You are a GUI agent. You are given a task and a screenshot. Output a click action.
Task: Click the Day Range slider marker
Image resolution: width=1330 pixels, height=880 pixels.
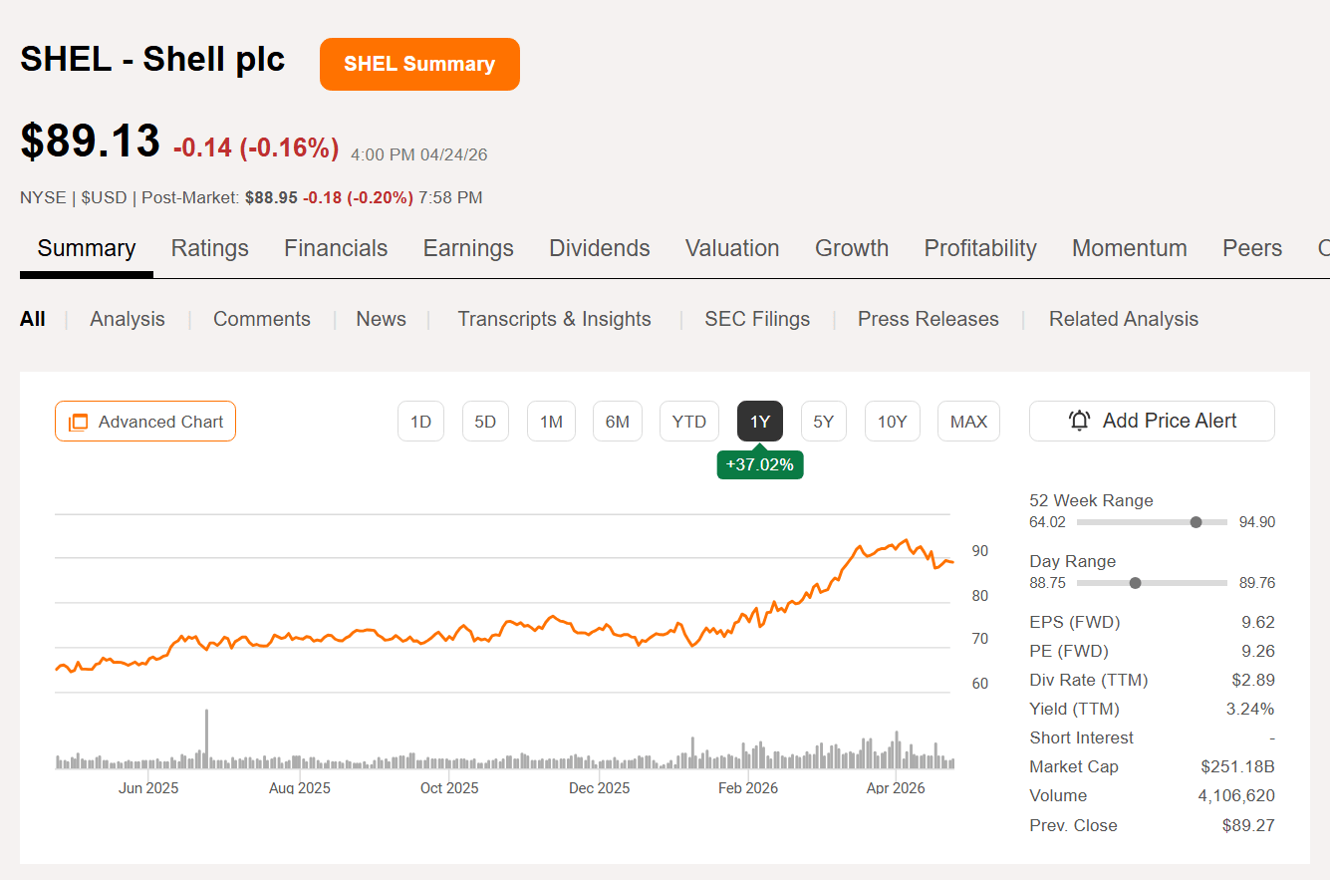[1135, 583]
